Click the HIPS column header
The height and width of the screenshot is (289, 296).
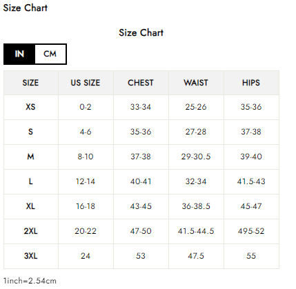tap(251, 83)
